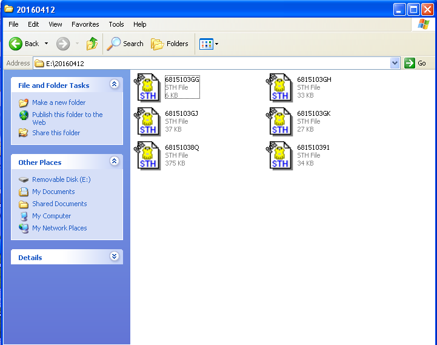Select the 68151038Q STH file icon
The height and width of the screenshot is (345, 437).
[x=147, y=156]
